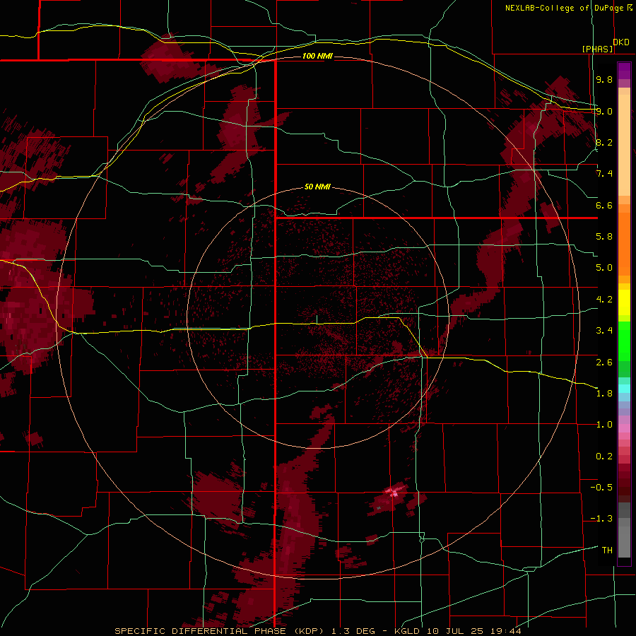
Task: Click the yellow band of the color scale
Action: [624, 302]
